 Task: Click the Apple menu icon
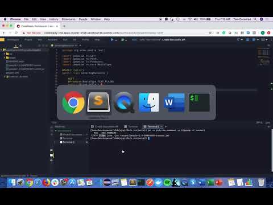[5, 19]
